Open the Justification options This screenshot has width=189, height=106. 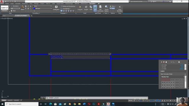click(56, 8)
